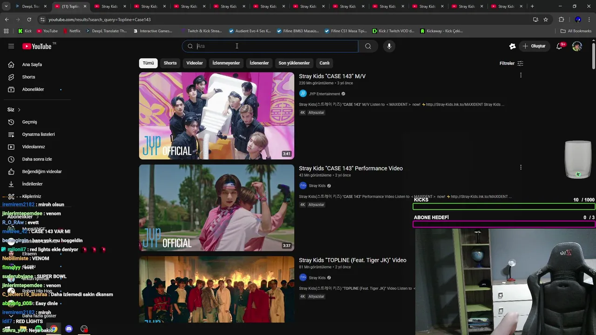Open the Filtreler filter panel
The height and width of the screenshot is (335, 596).
click(x=511, y=63)
